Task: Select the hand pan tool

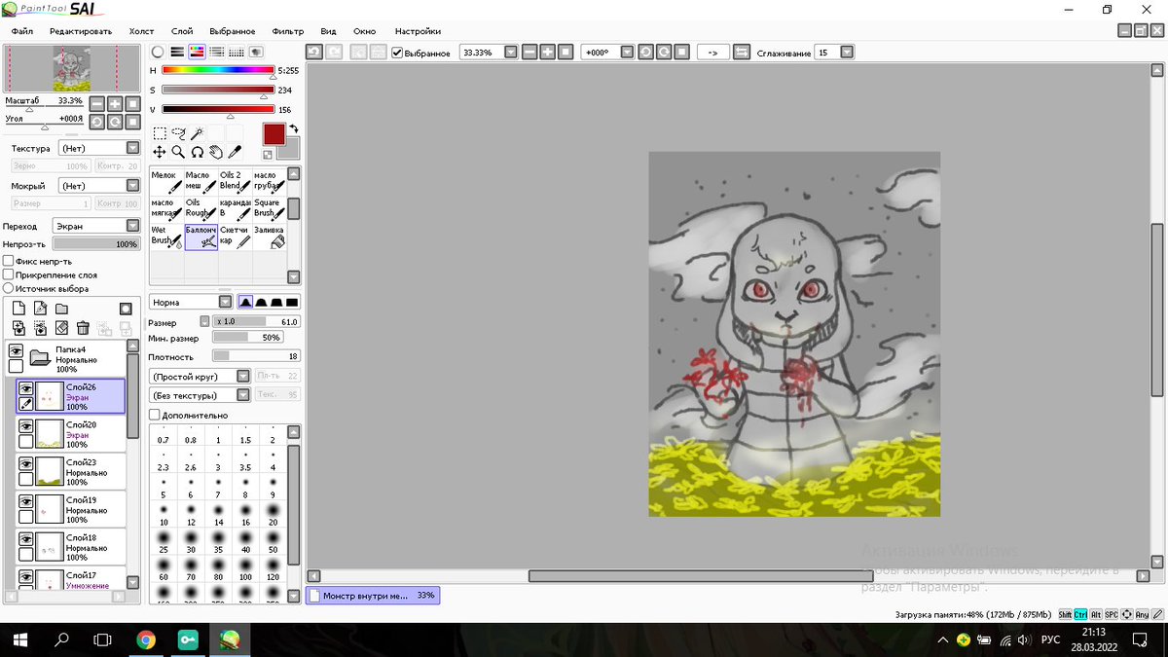Action: [215, 152]
